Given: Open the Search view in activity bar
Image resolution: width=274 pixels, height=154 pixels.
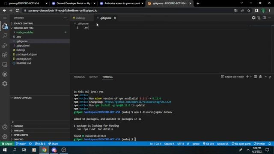Looking at the screenshot, I should (5, 36).
